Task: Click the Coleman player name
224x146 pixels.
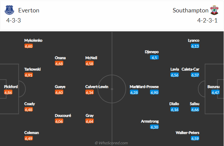Action: click(x=31, y=133)
